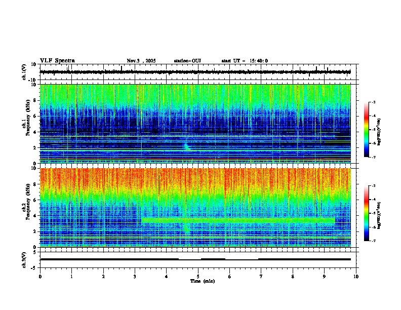Click the ch.1 spectrogram color scale bar
Viewport: 401px width, 310px height.
coord(366,130)
